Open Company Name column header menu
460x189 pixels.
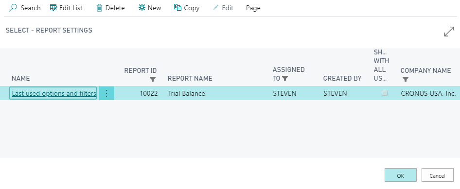tap(425, 70)
